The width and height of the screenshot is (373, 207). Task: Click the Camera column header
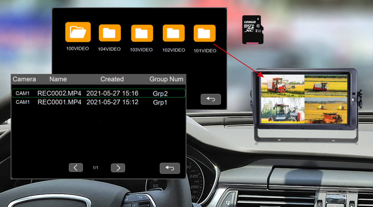pos(24,79)
